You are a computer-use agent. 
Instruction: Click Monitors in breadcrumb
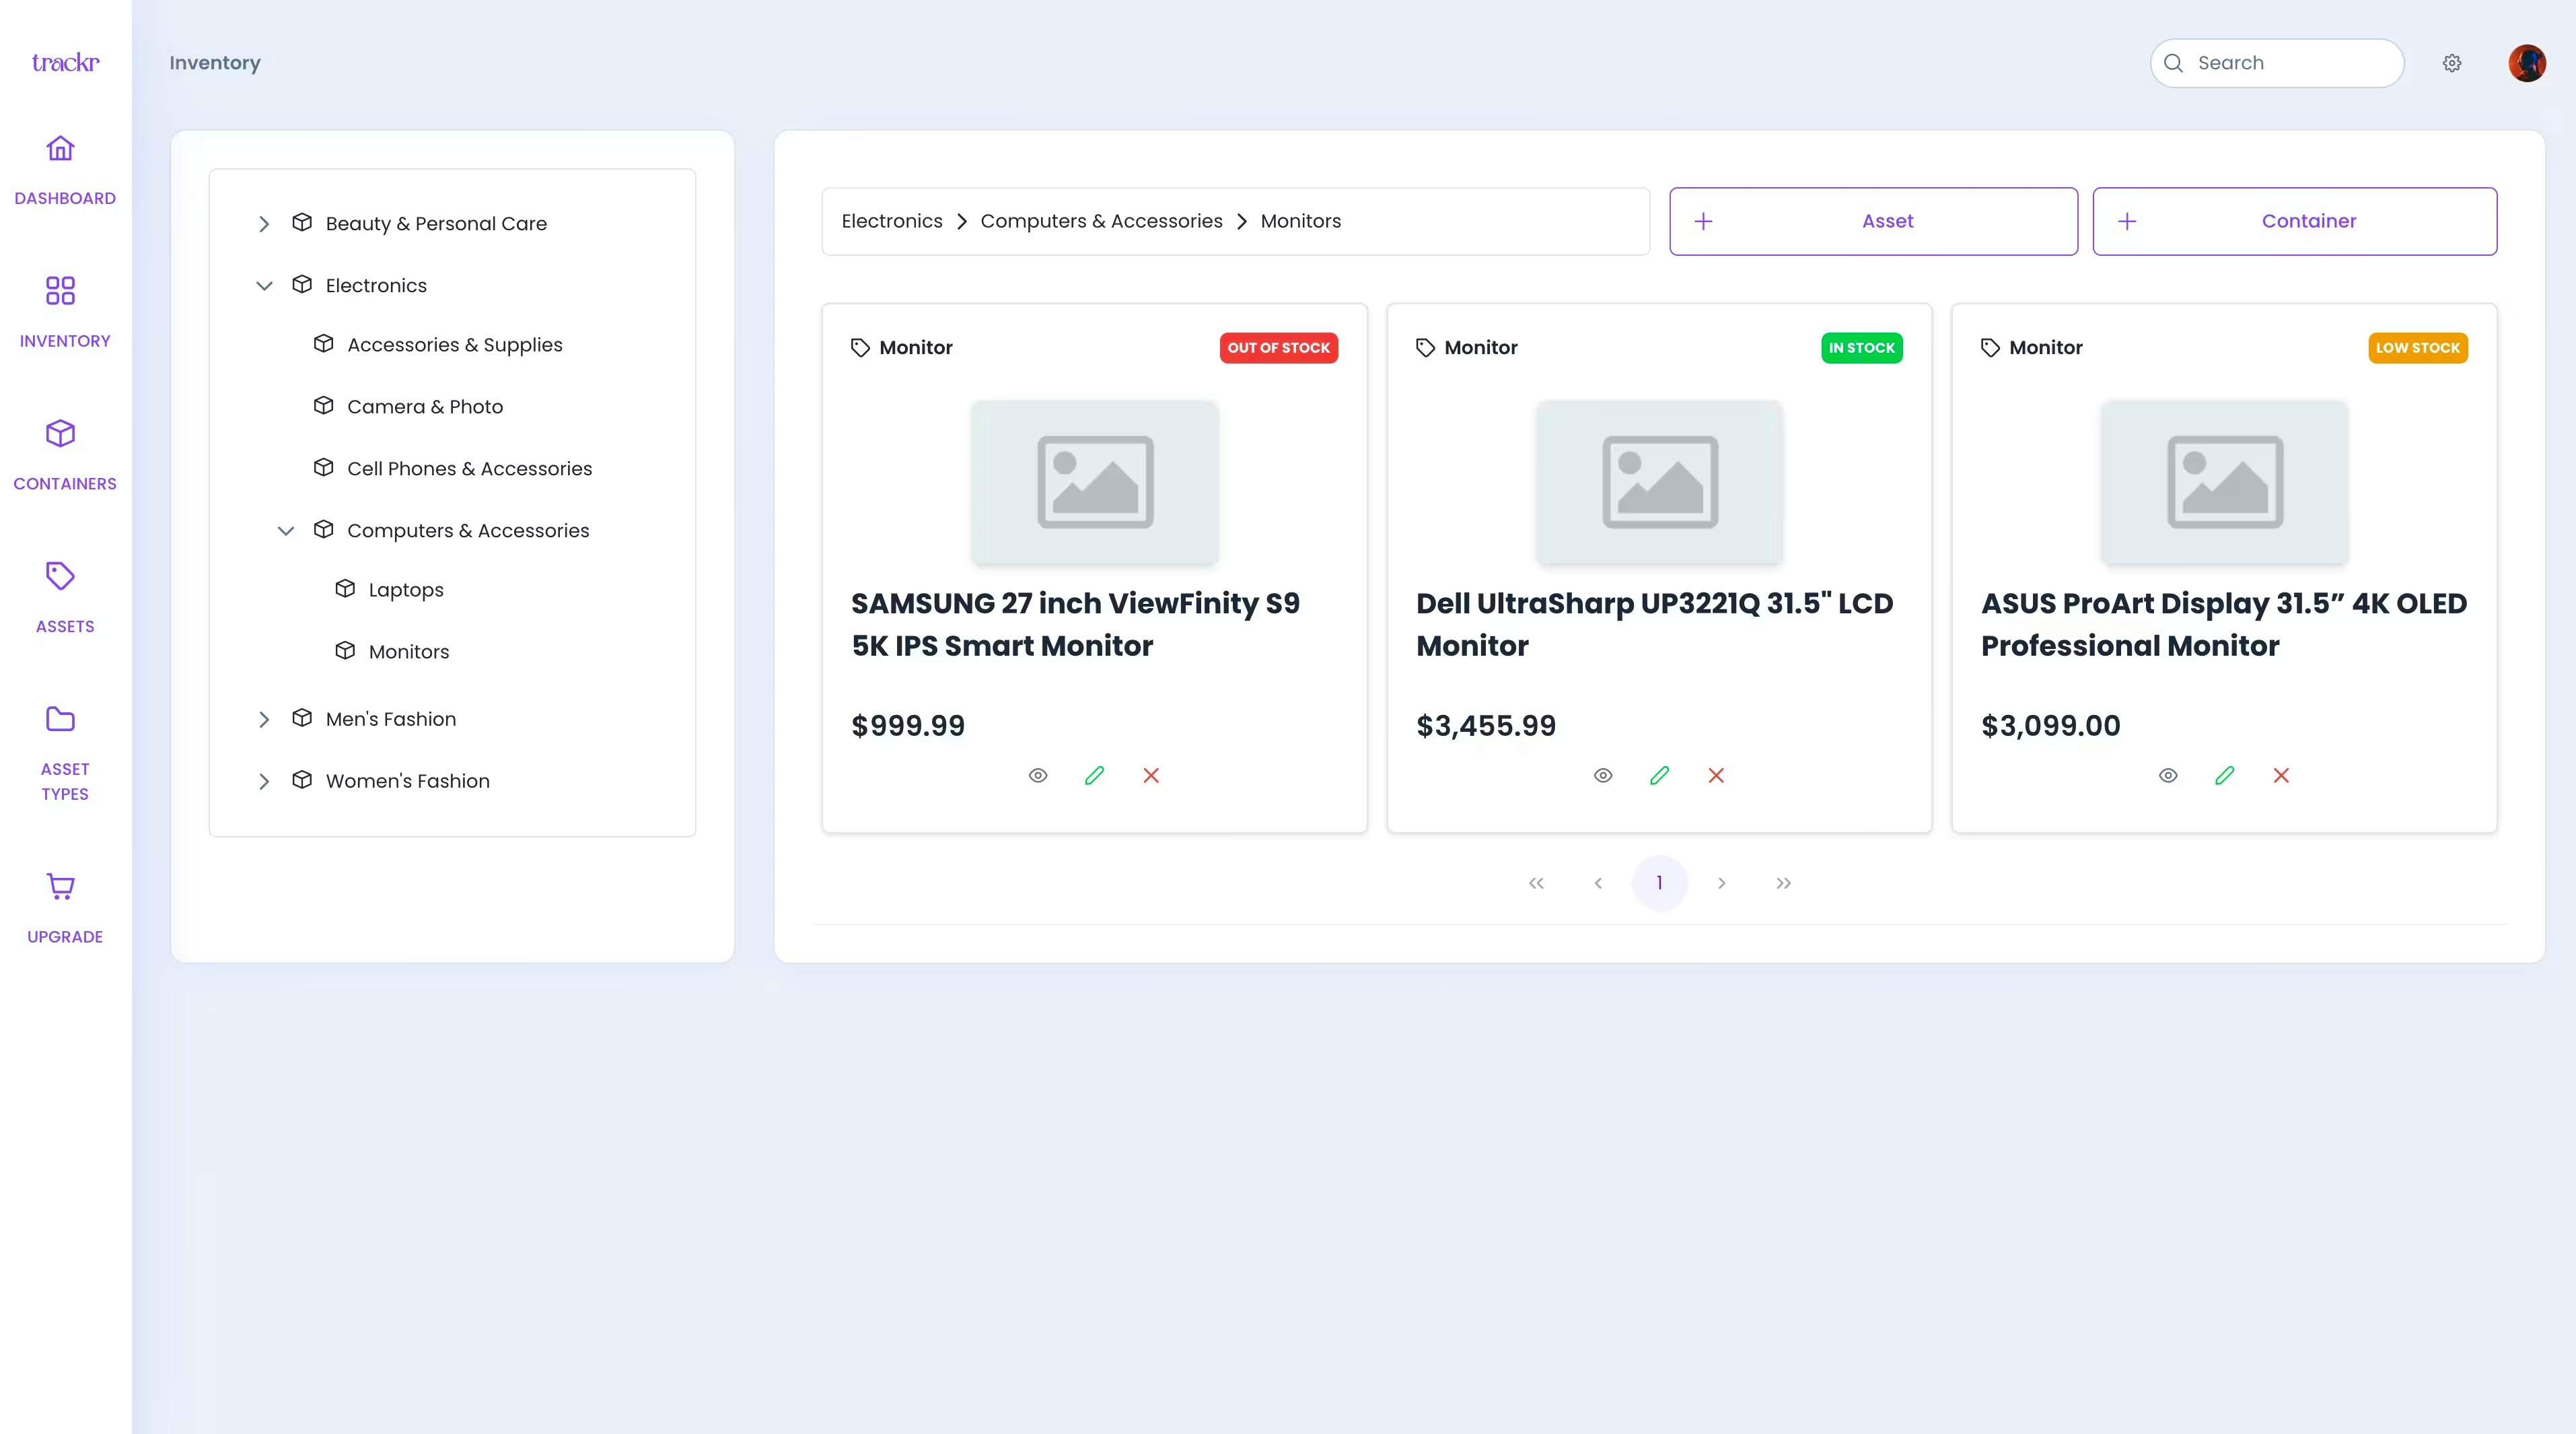1300,221
